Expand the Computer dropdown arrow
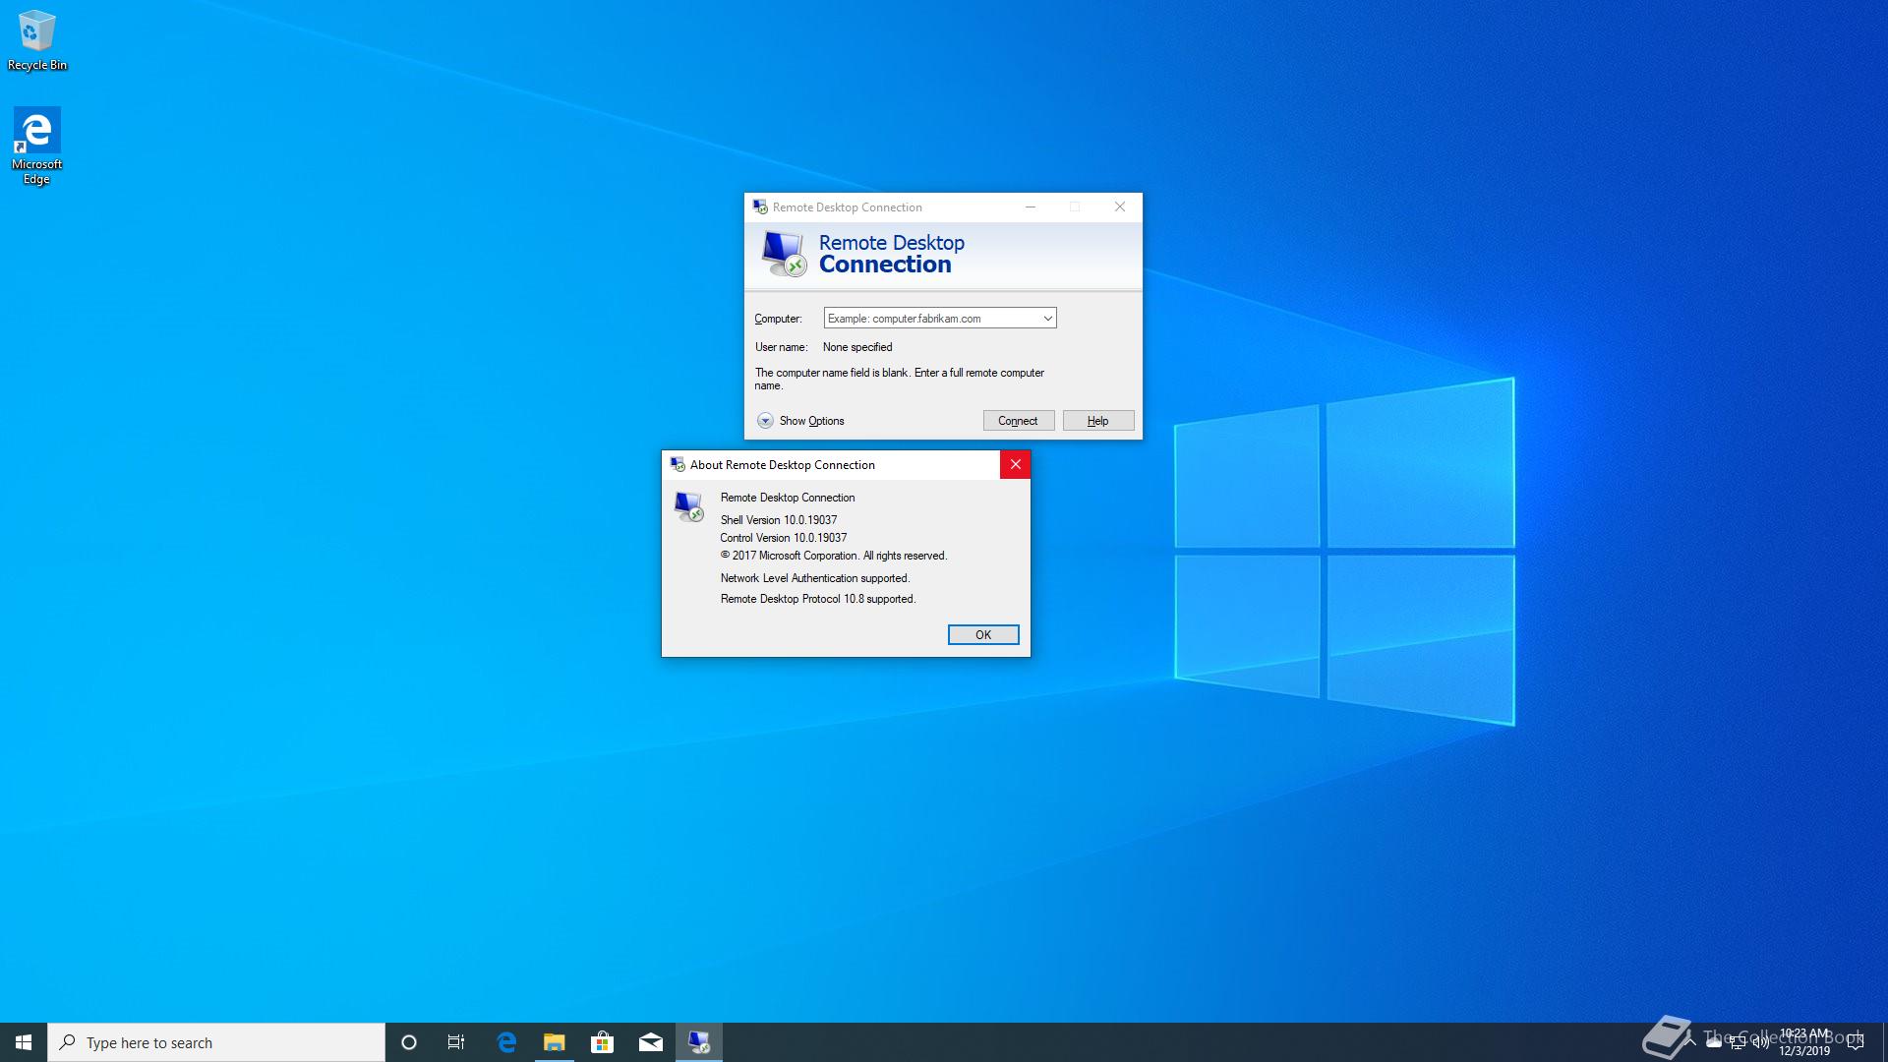 click(1048, 318)
